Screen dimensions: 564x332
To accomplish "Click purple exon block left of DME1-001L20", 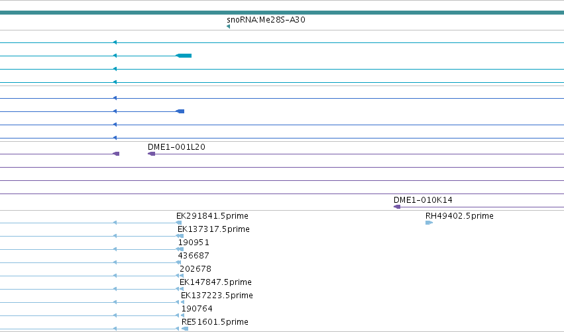I will (x=116, y=154).
